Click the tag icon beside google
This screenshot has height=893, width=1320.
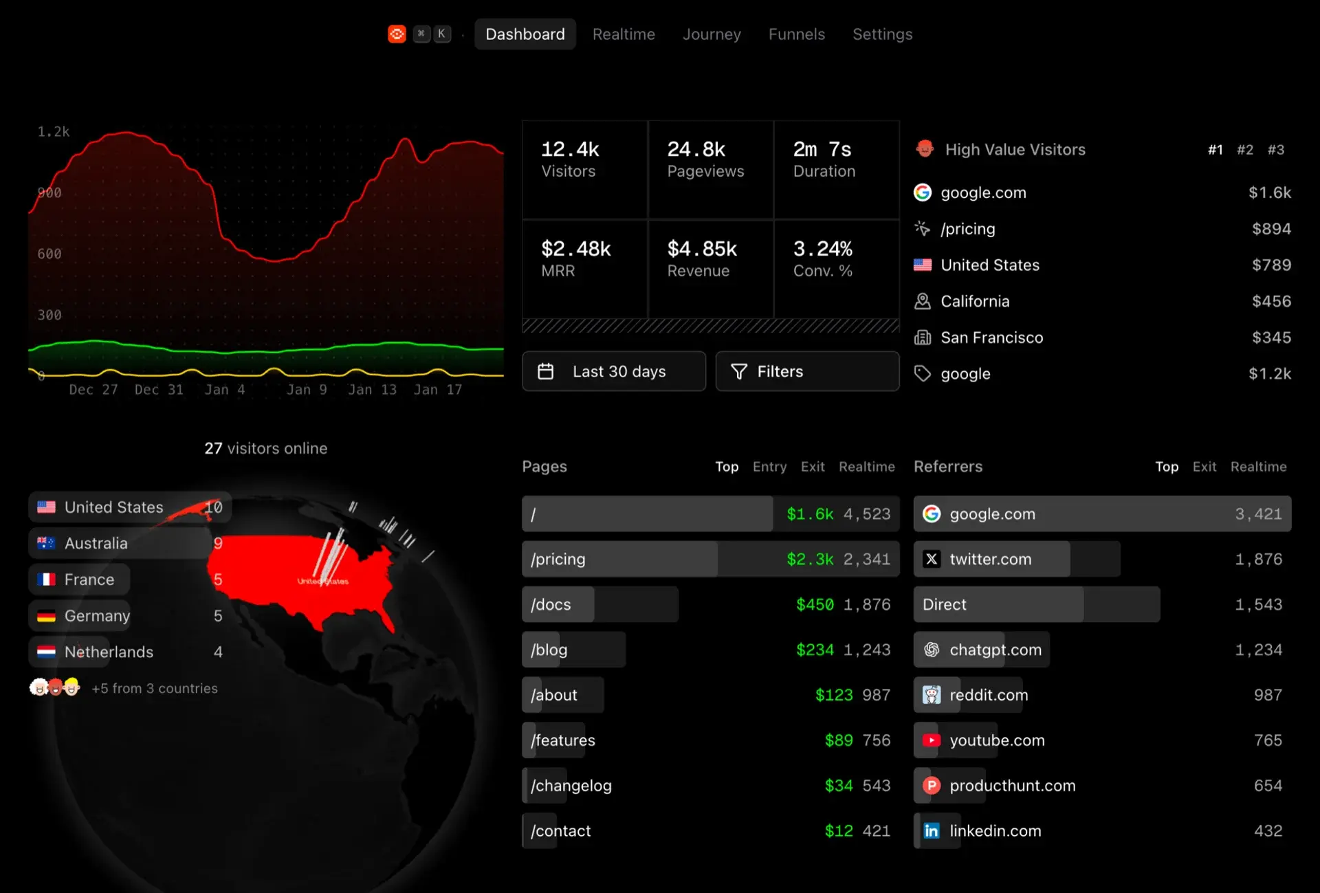(923, 373)
